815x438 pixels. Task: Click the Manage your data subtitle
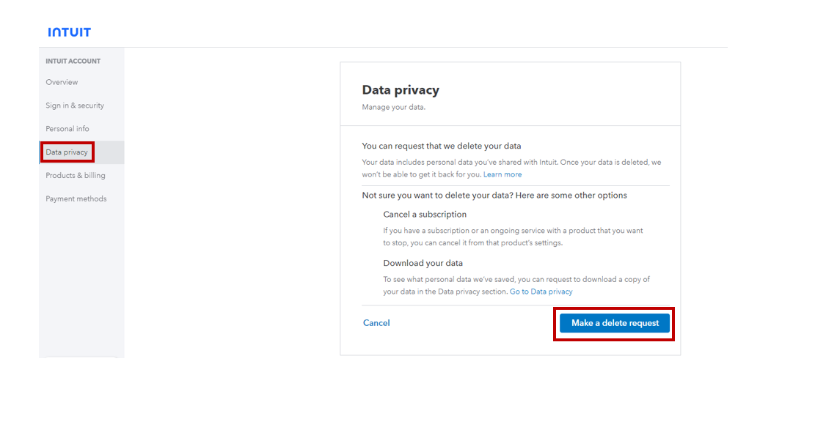[x=394, y=108]
